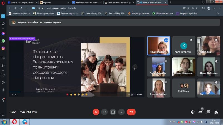The height and width of the screenshot is (125, 223).
Task: Add page to bookmarks heart icon
Action: click(197, 8)
